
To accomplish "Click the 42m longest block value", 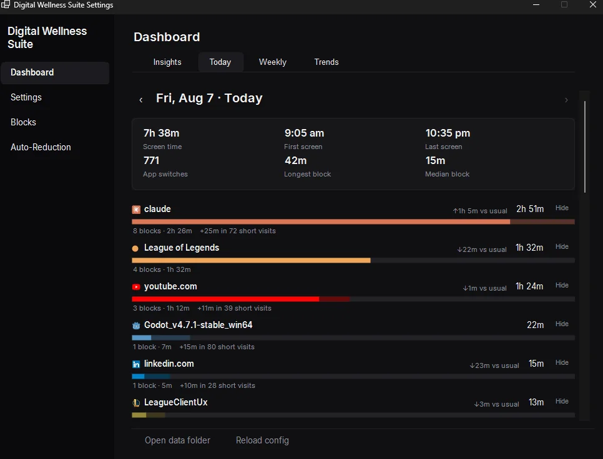I will pos(295,160).
